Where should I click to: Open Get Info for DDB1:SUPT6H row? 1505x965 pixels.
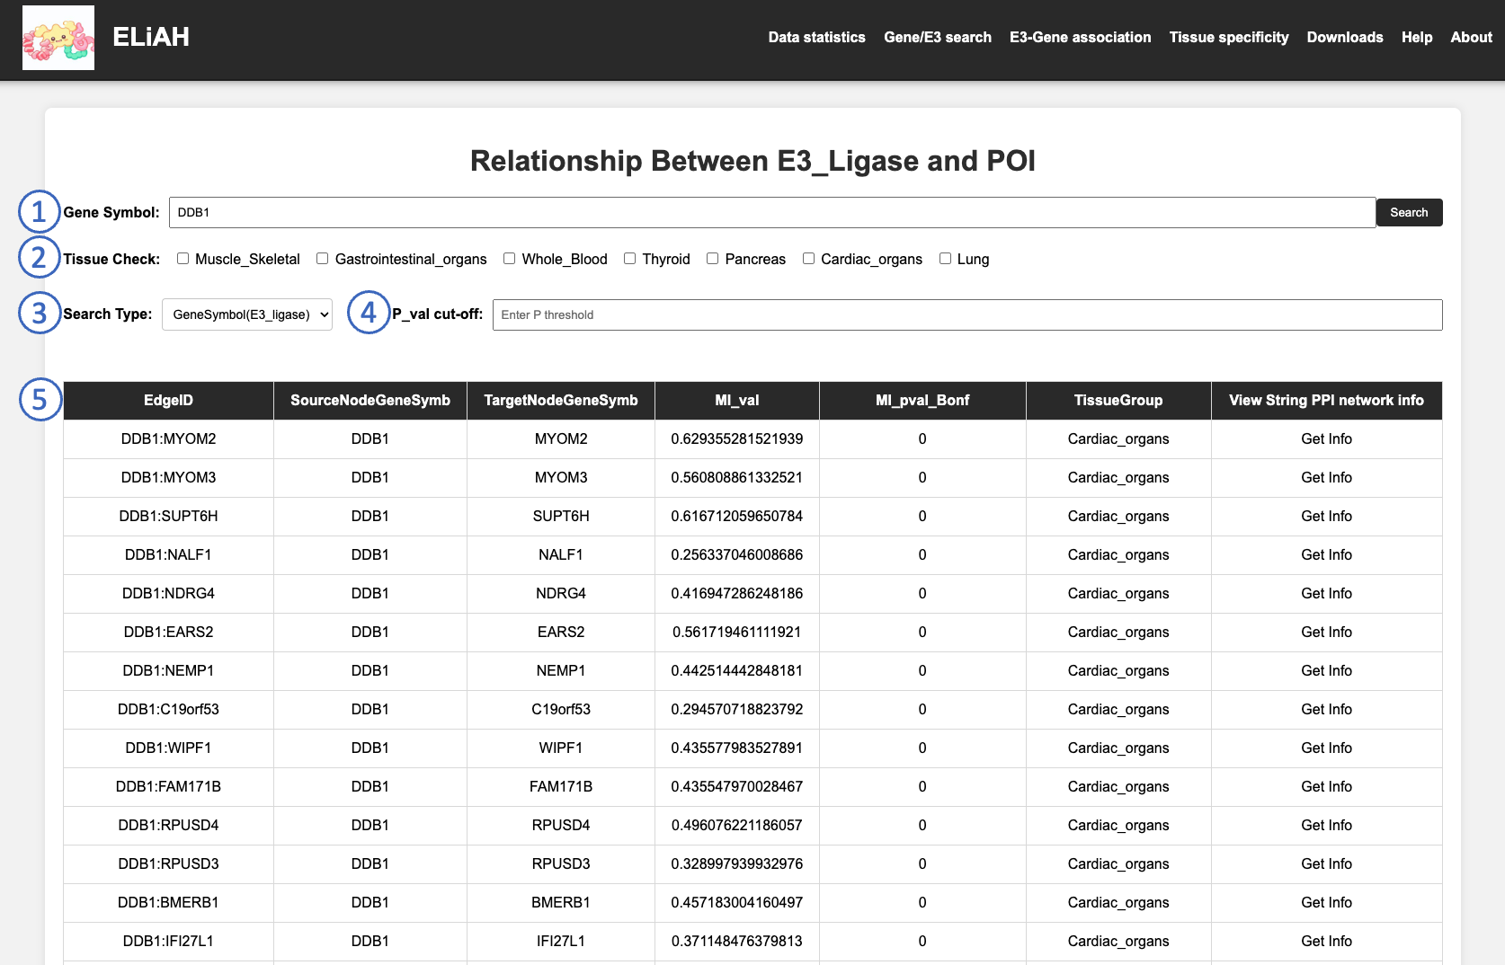(1326, 517)
